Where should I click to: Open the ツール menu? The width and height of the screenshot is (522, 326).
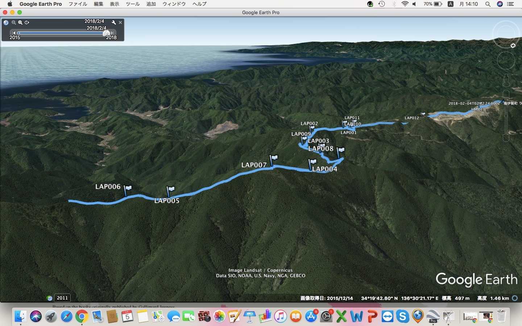point(132,4)
